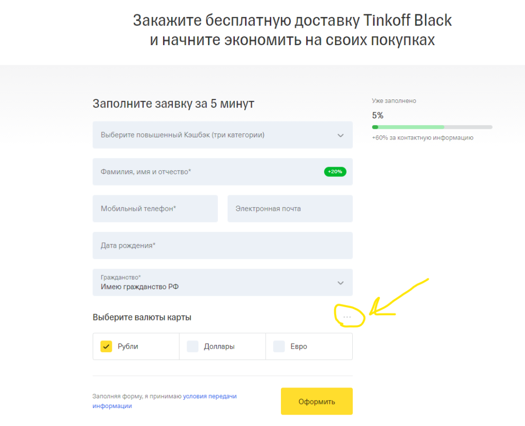Uncheck the Рубли currency checkbox
Viewport: 525px width, 426px height.
(107, 347)
